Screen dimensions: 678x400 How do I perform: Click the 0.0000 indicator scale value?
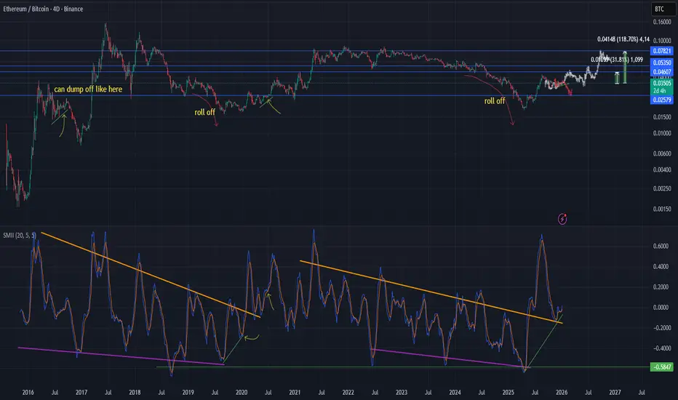point(661,308)
